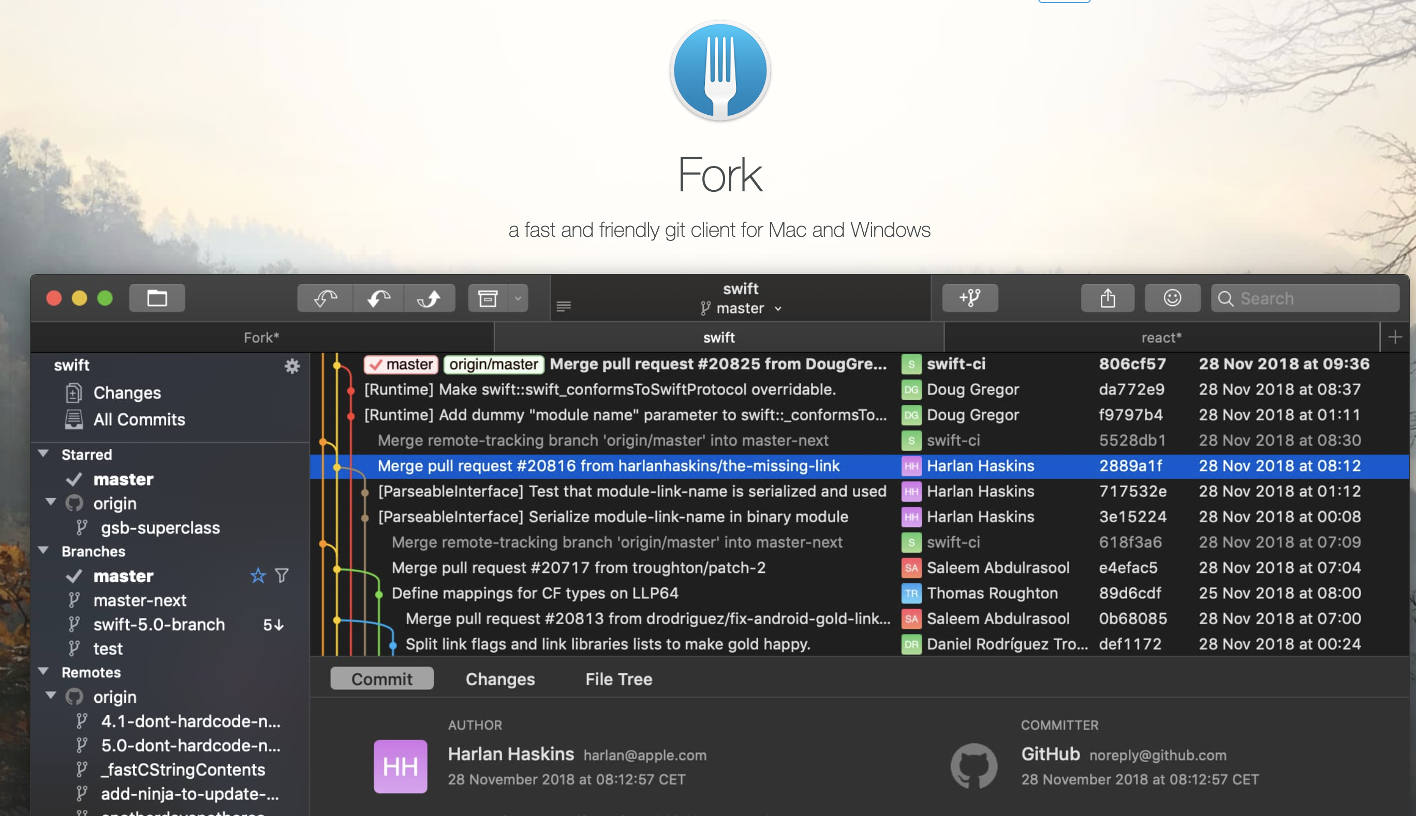1416x816 pixels.
Task: Click the smiley feedback icon
Action: click(x=1172, y=298)
